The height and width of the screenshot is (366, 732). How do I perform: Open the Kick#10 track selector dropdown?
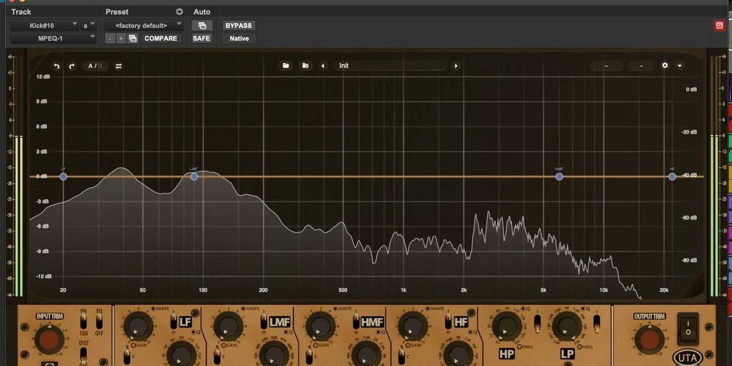[x=45, y=26]
